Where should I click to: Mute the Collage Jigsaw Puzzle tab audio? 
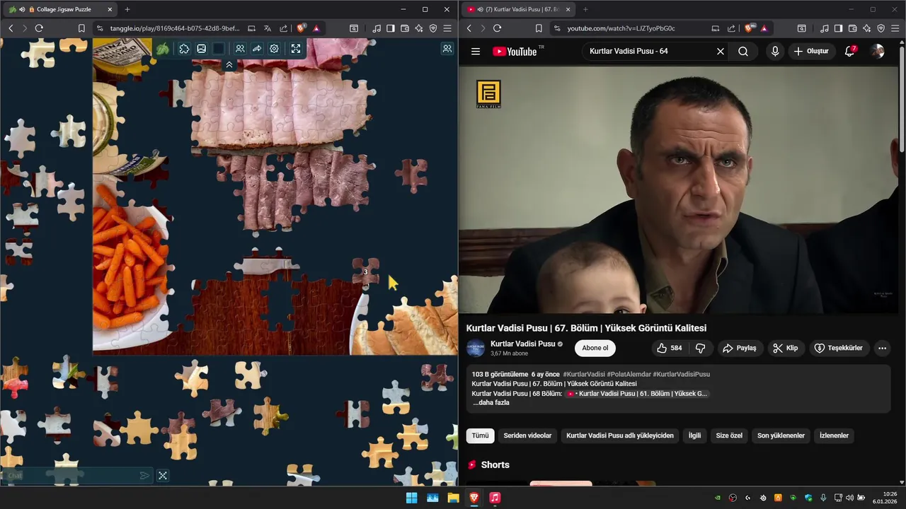22,9
